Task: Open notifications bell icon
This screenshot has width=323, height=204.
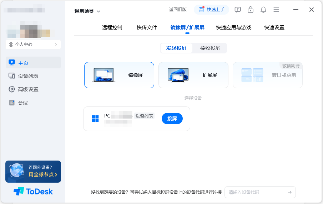Action: [x=263, y=10]
